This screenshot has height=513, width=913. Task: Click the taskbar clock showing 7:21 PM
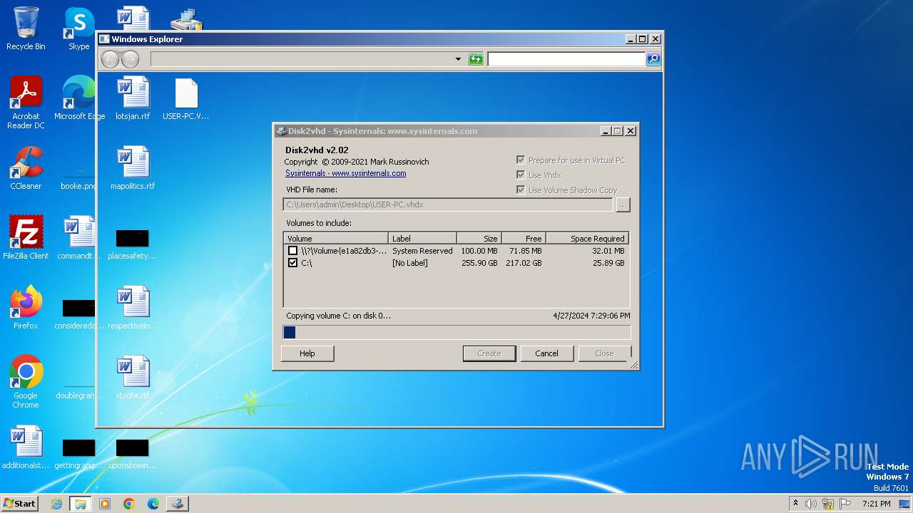[877, 504]
